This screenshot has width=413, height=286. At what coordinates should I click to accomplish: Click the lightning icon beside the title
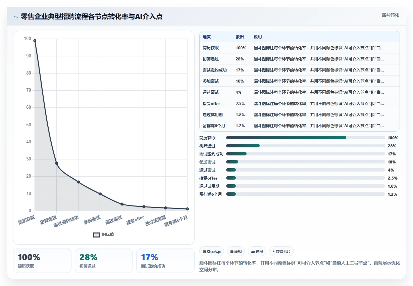16,17
